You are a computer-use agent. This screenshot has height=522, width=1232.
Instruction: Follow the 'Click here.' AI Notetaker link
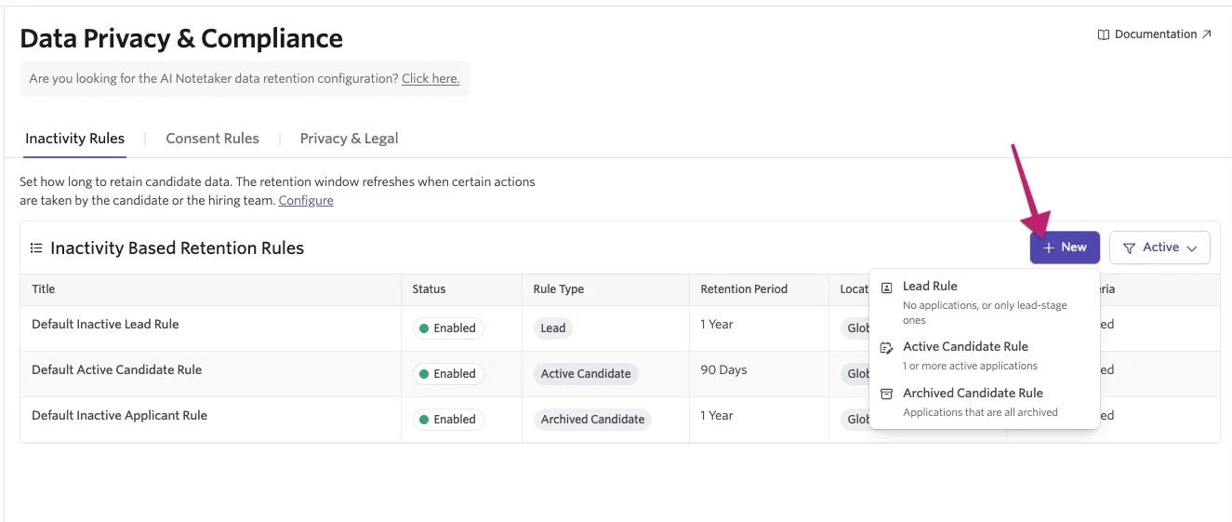point(431,79)
